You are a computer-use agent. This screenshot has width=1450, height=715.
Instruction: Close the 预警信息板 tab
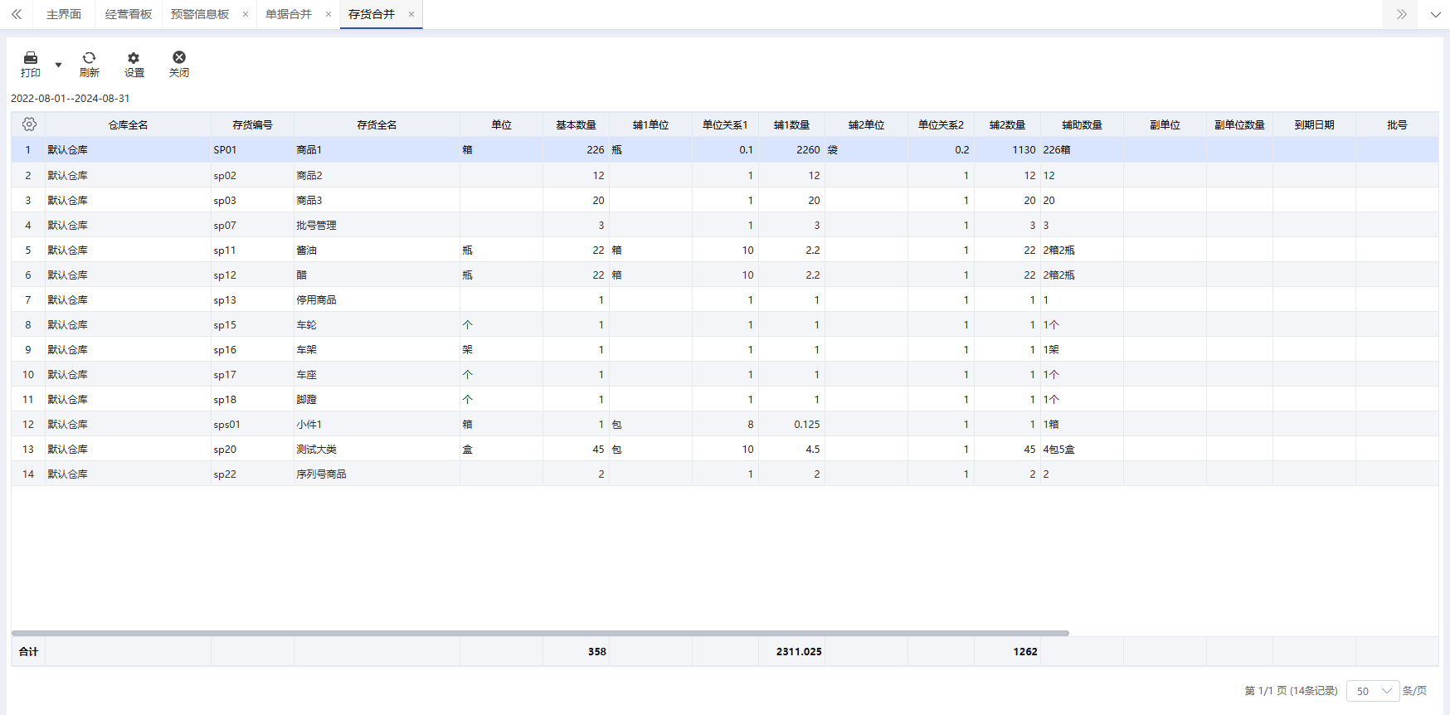click(x=246, y=14)
